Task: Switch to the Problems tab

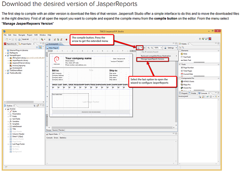Action: (x=192, y=93)
